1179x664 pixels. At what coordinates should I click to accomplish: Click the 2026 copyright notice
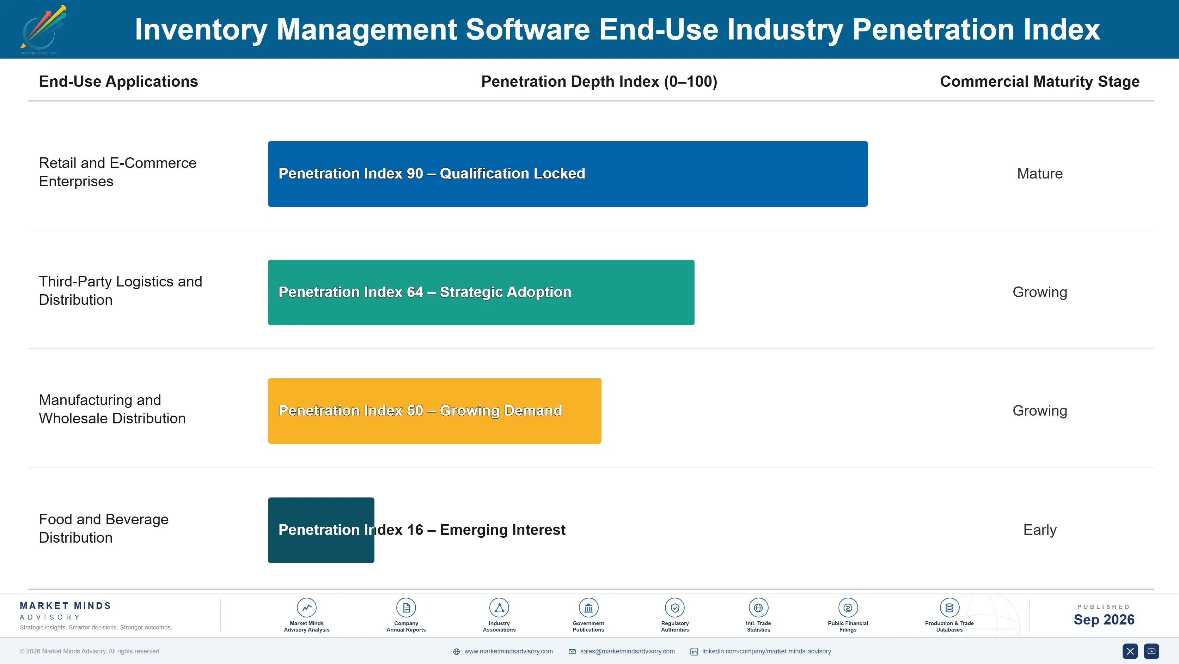(90, 651)
